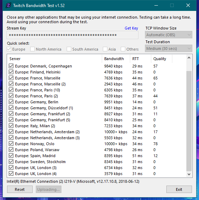Minimize the Twitch Bandwidth Test window

click(156, 5)
